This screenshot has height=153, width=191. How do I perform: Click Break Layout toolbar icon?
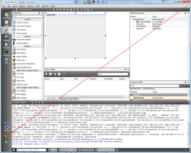(88, 10)
